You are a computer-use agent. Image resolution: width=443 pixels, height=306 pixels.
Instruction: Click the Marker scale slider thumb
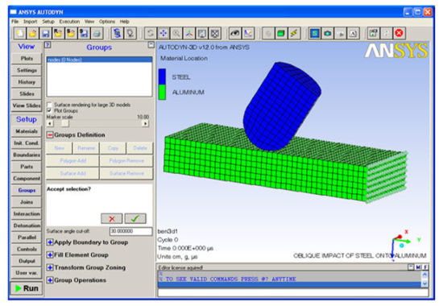pyautogui.click(x=65, y=123)
